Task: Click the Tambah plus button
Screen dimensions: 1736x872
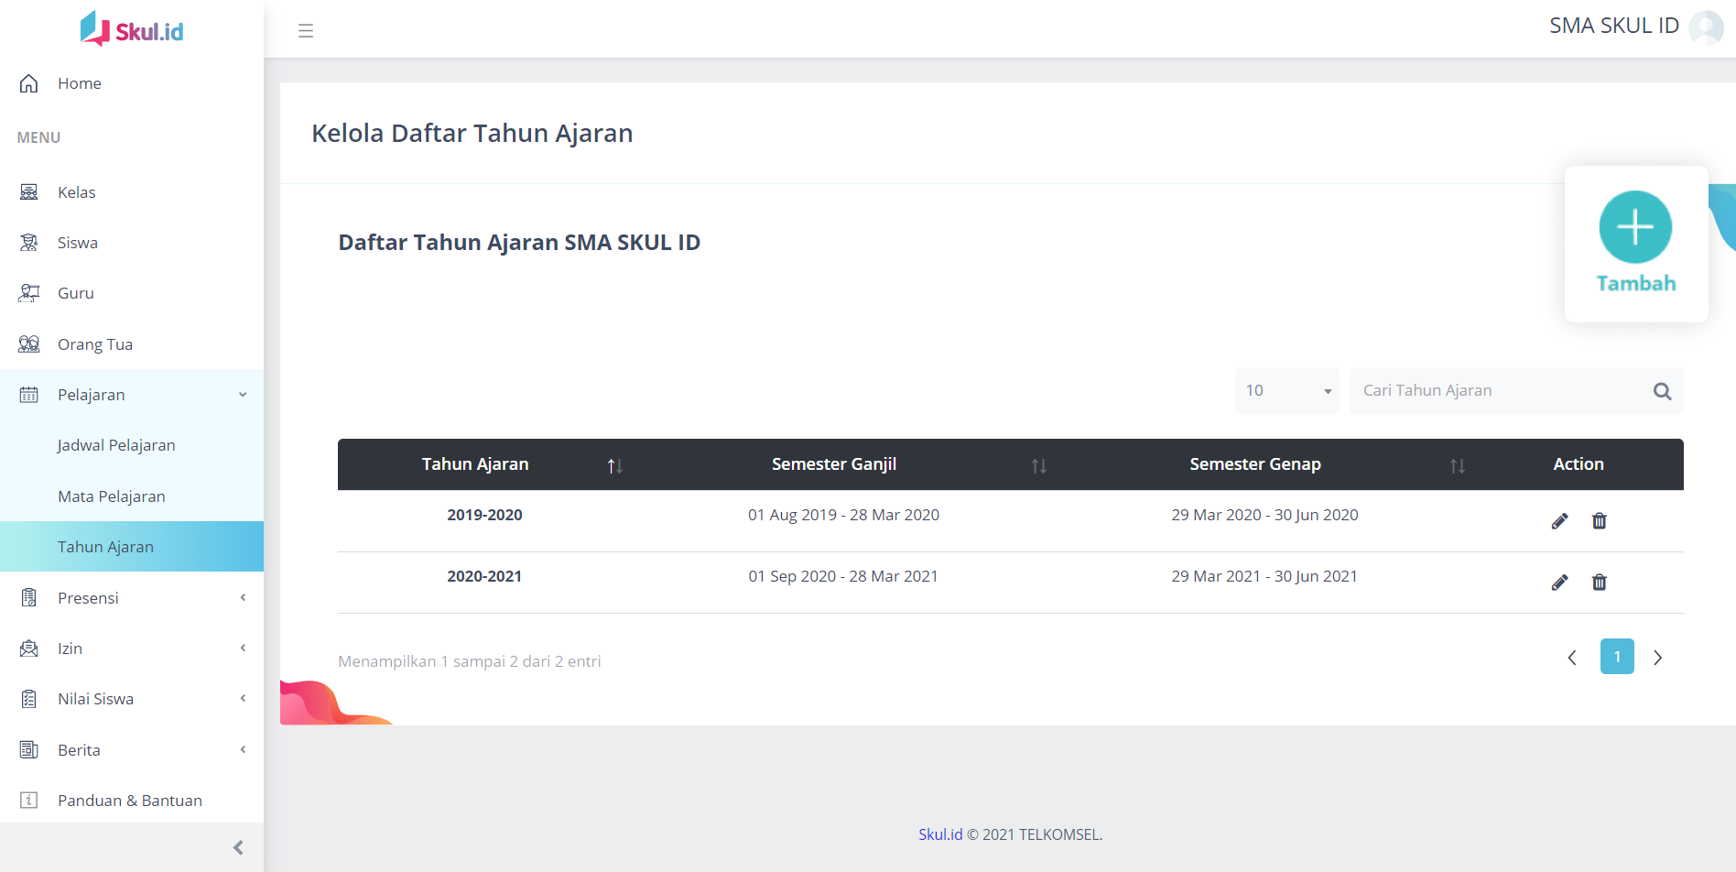Action: tap(1635, 227)
